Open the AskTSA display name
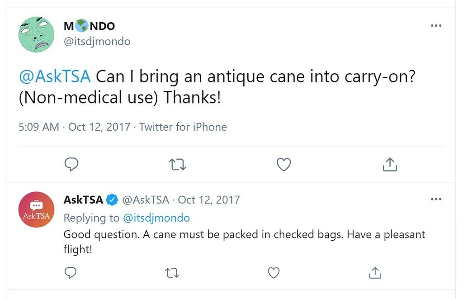Viewport: 463px width, 299px height. (83, 200)
